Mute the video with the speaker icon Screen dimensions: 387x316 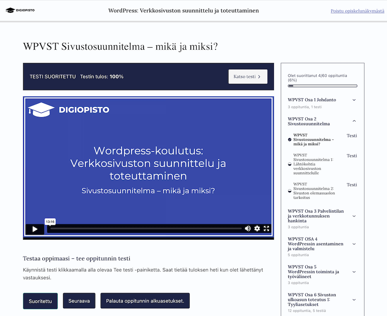pos(248,229)
